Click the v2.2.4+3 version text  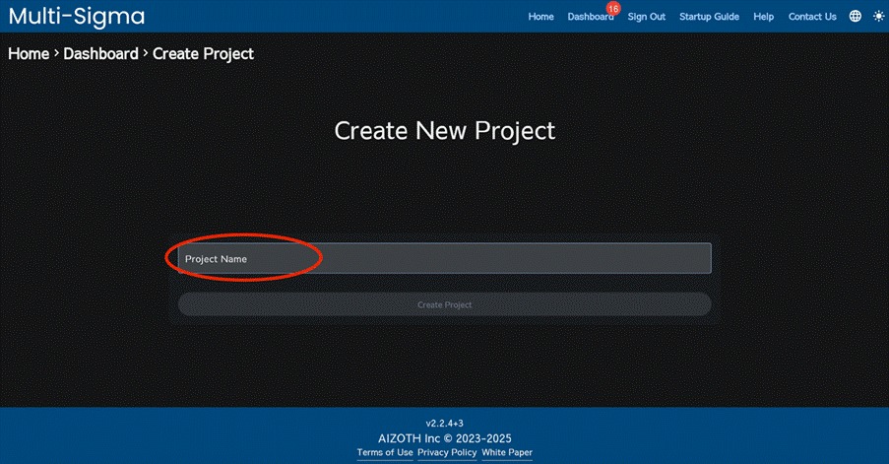444,422
